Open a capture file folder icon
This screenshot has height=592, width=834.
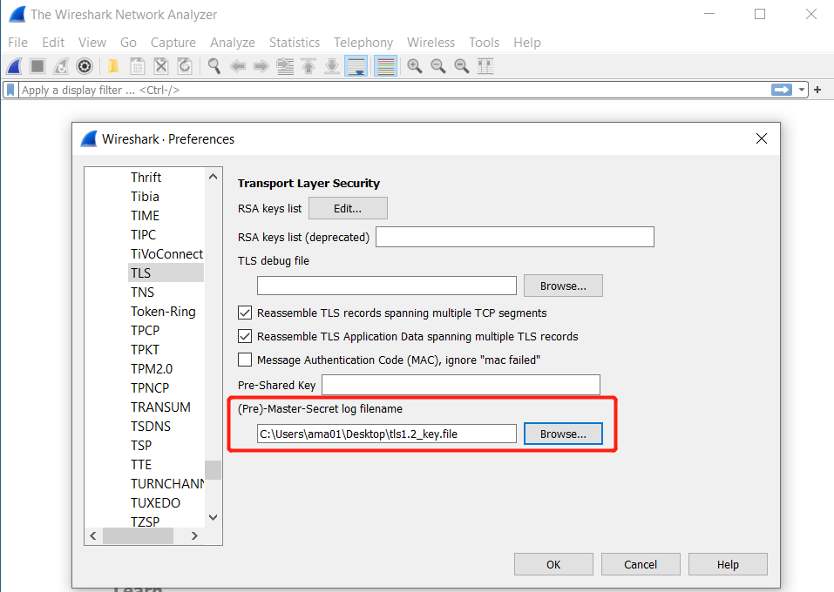pyautogui.click(x=113, y=66)
